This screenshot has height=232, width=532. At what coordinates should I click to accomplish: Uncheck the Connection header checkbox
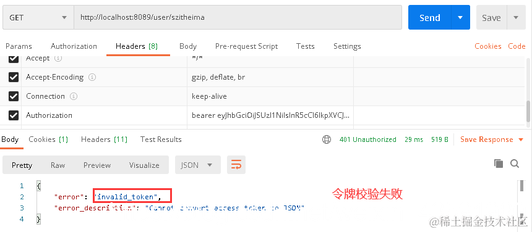point(13,96)
